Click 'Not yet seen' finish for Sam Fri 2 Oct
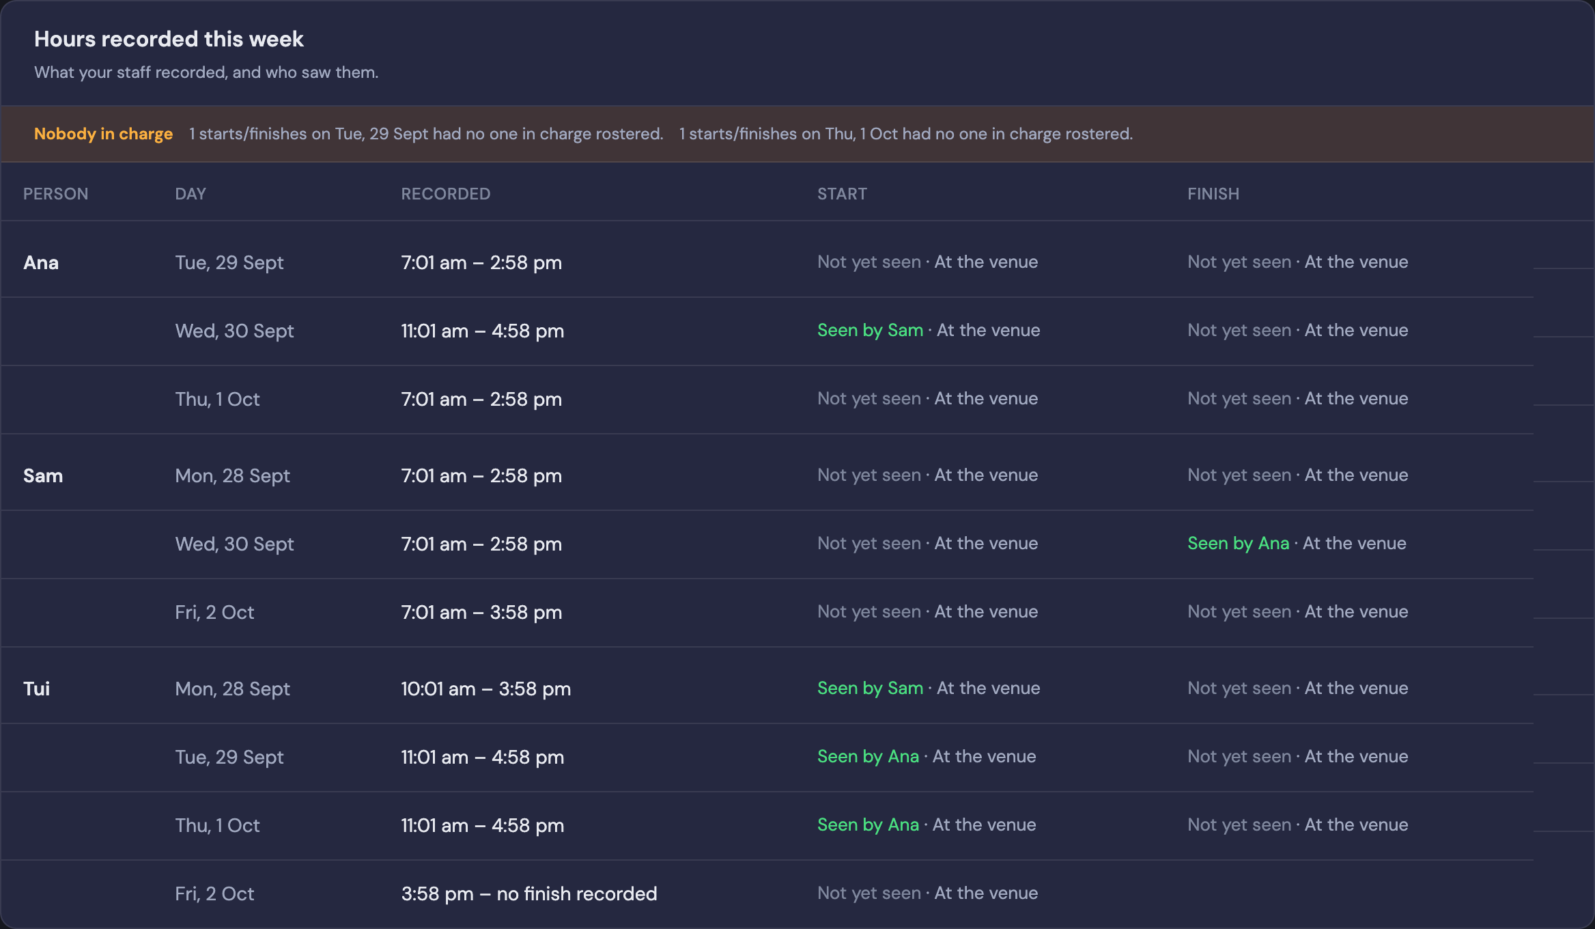 [1239, 612]
